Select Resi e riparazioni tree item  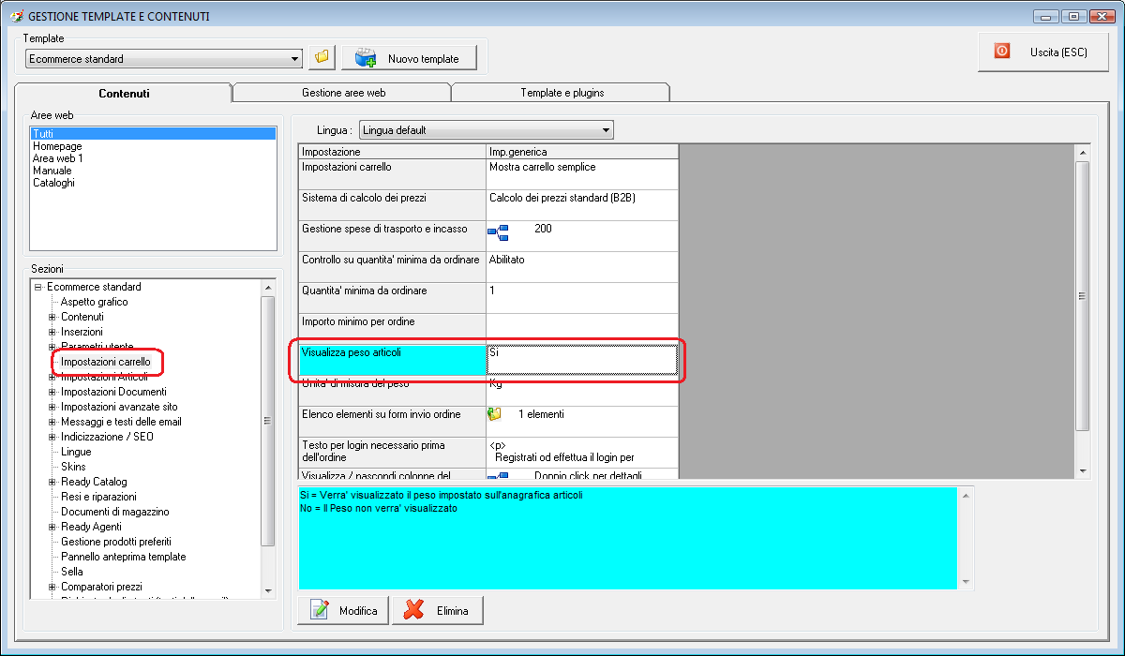pos(98,497)
